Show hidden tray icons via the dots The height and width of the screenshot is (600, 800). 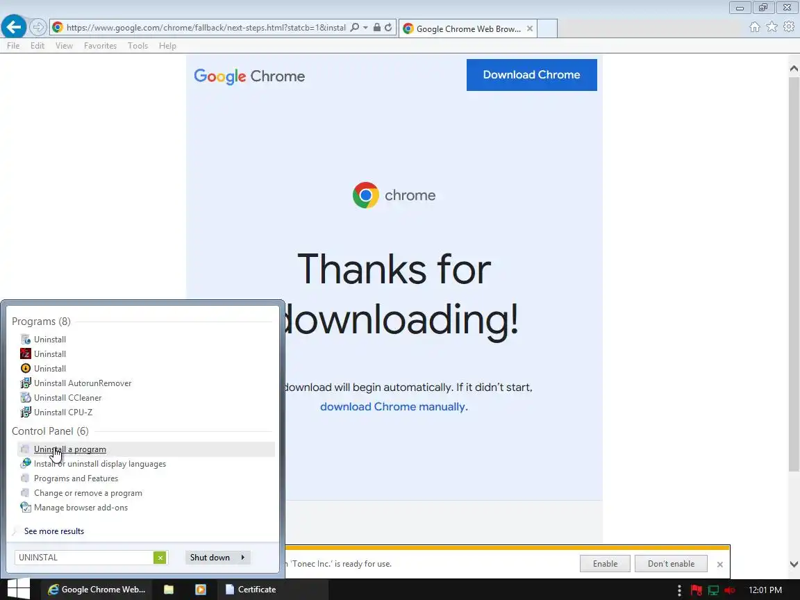coord(679,590)
